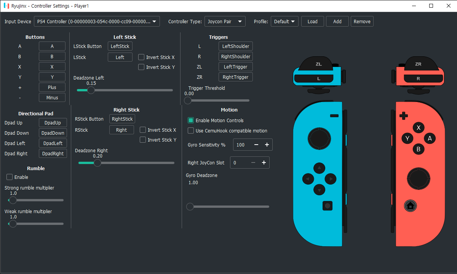This screenshot has width=457, height=274.
Task: Increase Gyro Sensitivity with the plus stepper
Action: pos(267,145)
